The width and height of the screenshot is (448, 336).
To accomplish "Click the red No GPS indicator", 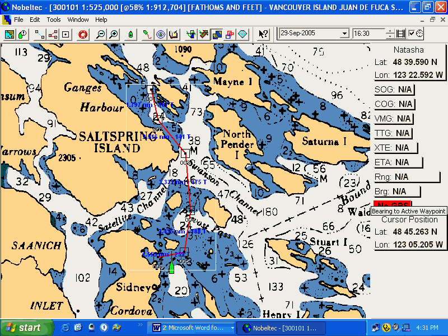I will (x=392, y=203).
